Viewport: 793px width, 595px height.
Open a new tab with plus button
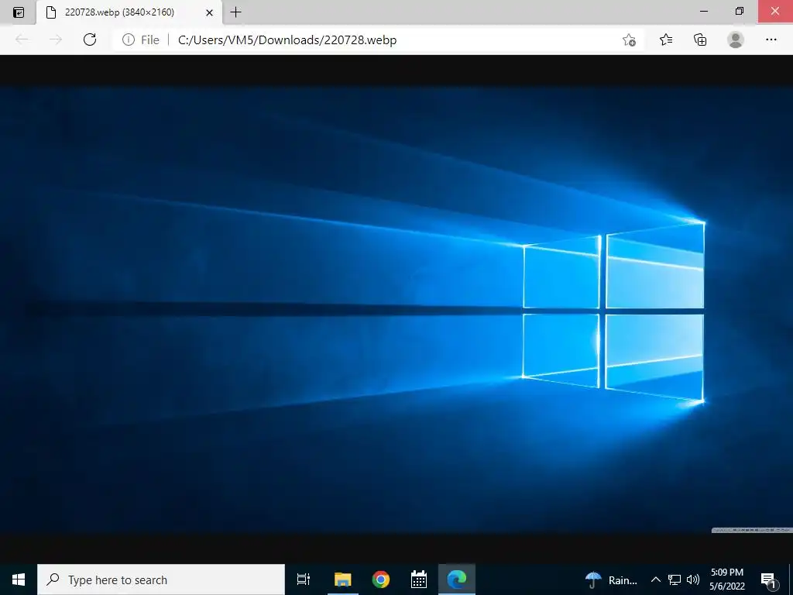tap(235, 12)
